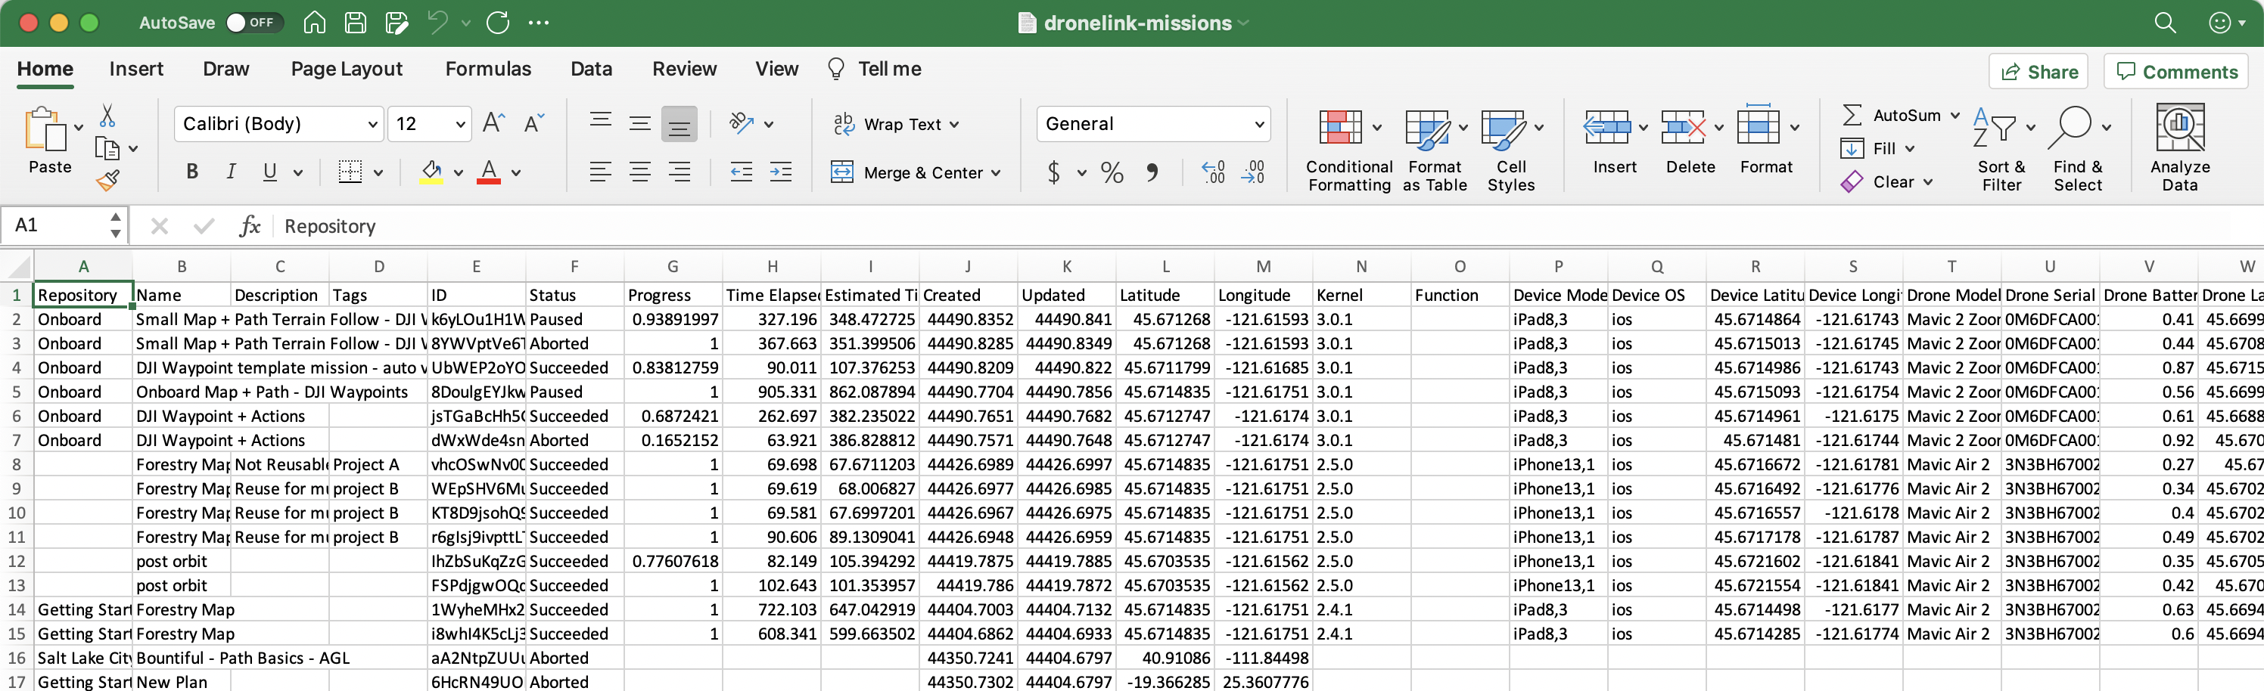The height and width of the screenshot is (691, 2264).
Task: Toggle Underline formatting
Action: [x=270, y=172]
